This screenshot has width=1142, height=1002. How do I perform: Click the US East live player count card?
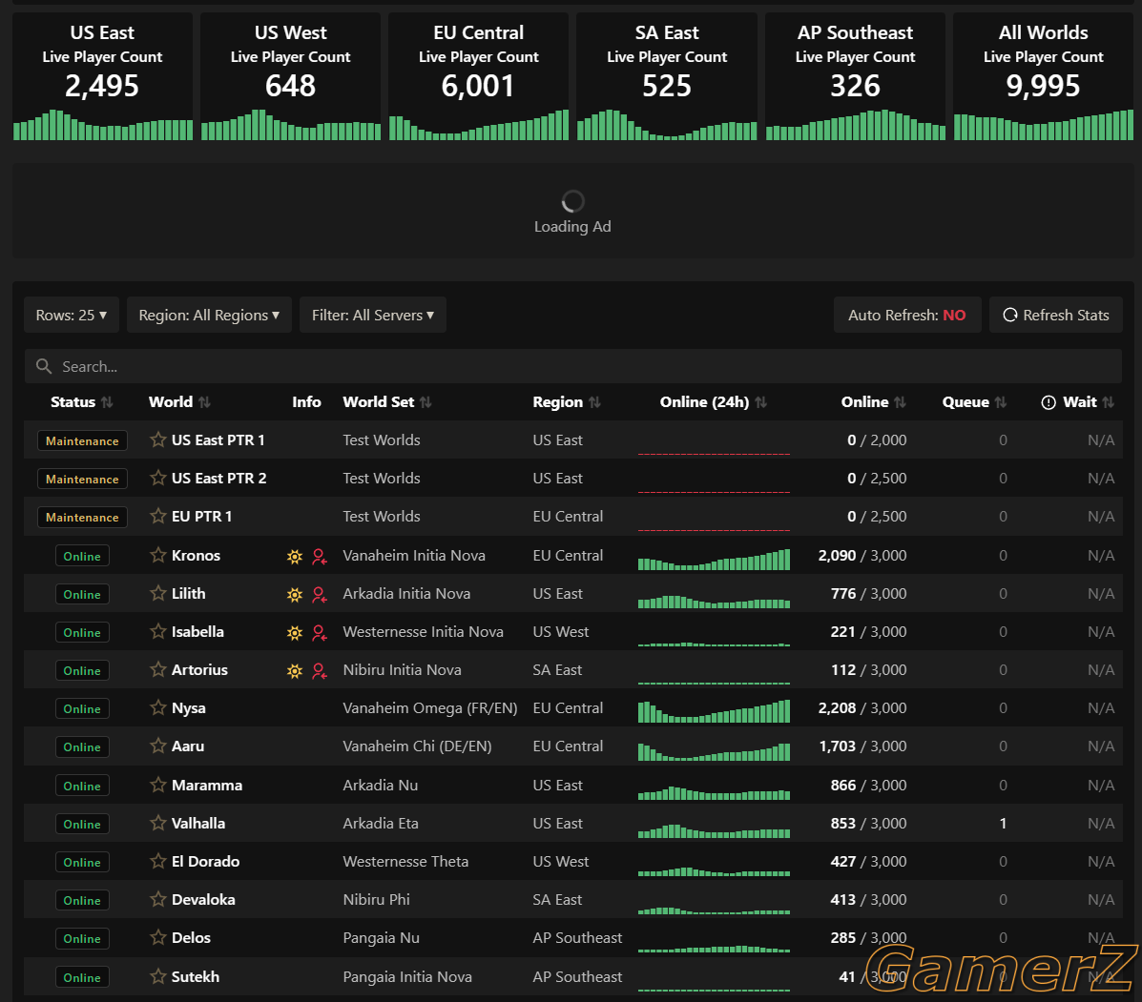pos(103,76)
